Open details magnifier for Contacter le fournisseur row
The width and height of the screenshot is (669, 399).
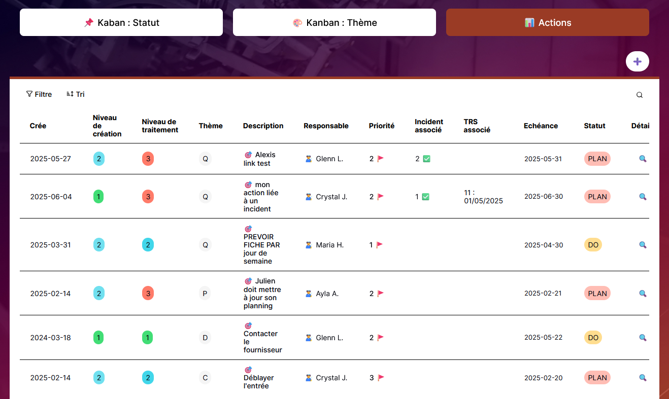643,338
